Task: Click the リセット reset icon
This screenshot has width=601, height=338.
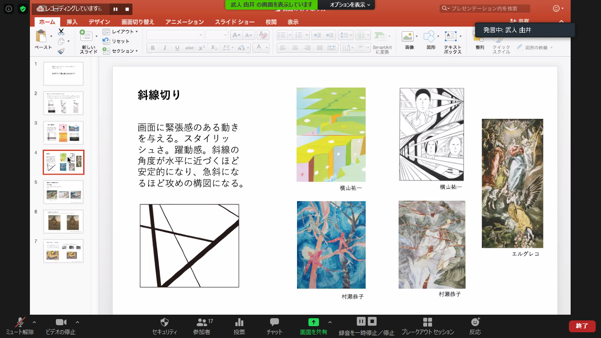Action: (x=106, y=41)
